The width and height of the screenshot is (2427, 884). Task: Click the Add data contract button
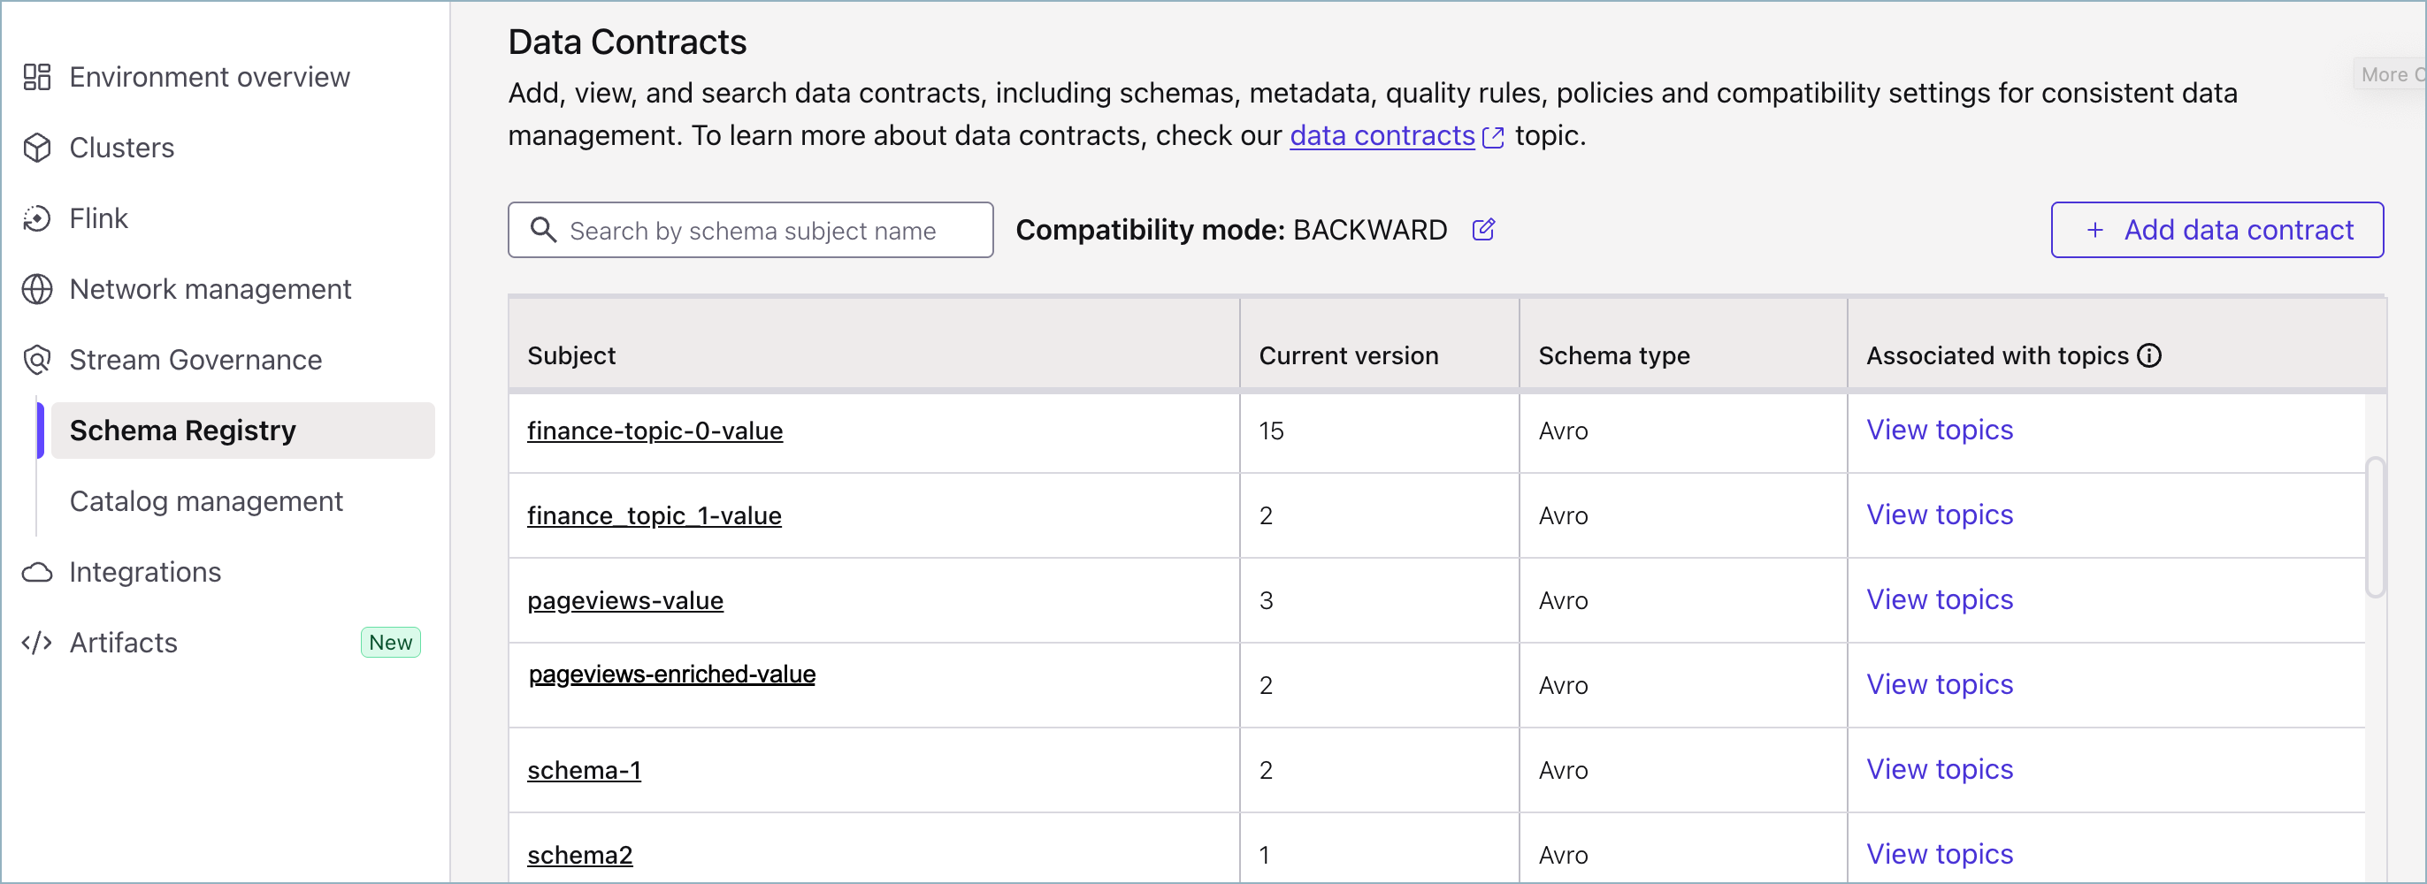coord(2216,230)
